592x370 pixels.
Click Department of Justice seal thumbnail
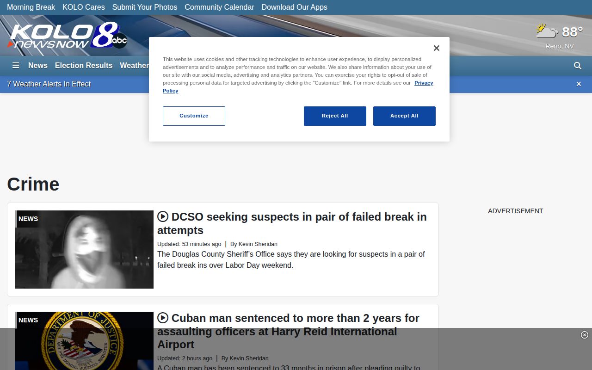pyautogui.click(x=84, y=341)
